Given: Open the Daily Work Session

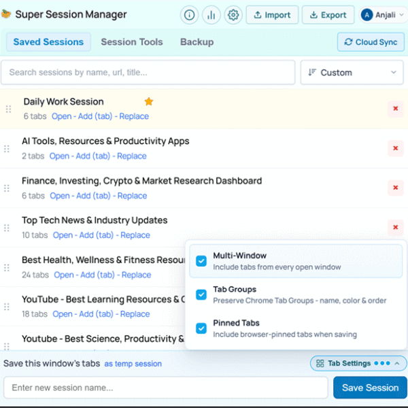Looking at the screenshot, I should (61, 116).
